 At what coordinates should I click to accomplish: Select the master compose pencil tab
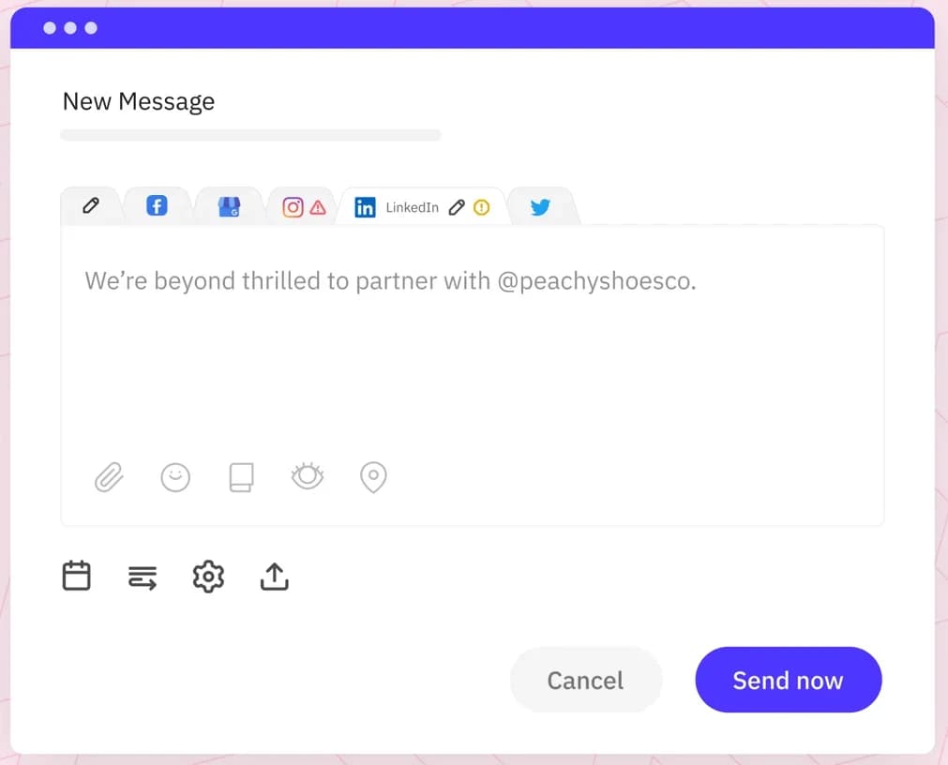pos(91,204)
